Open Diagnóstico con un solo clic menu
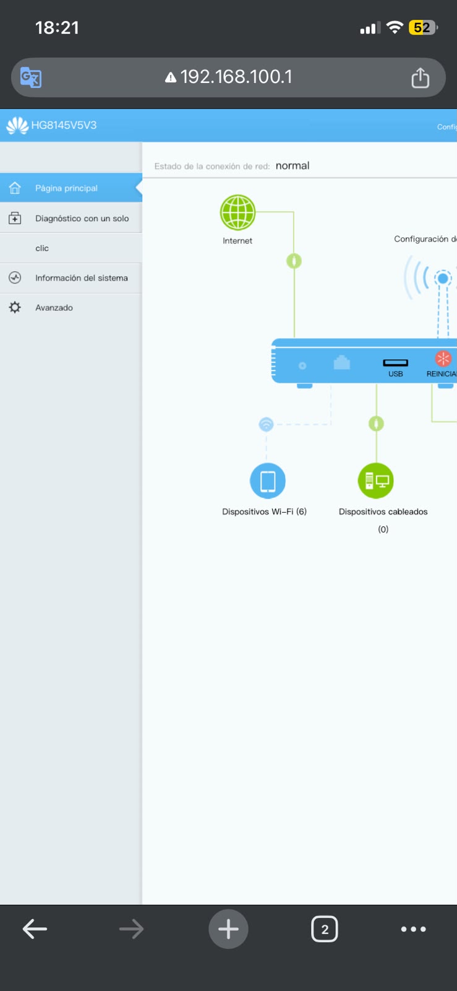 click(71, 233)
